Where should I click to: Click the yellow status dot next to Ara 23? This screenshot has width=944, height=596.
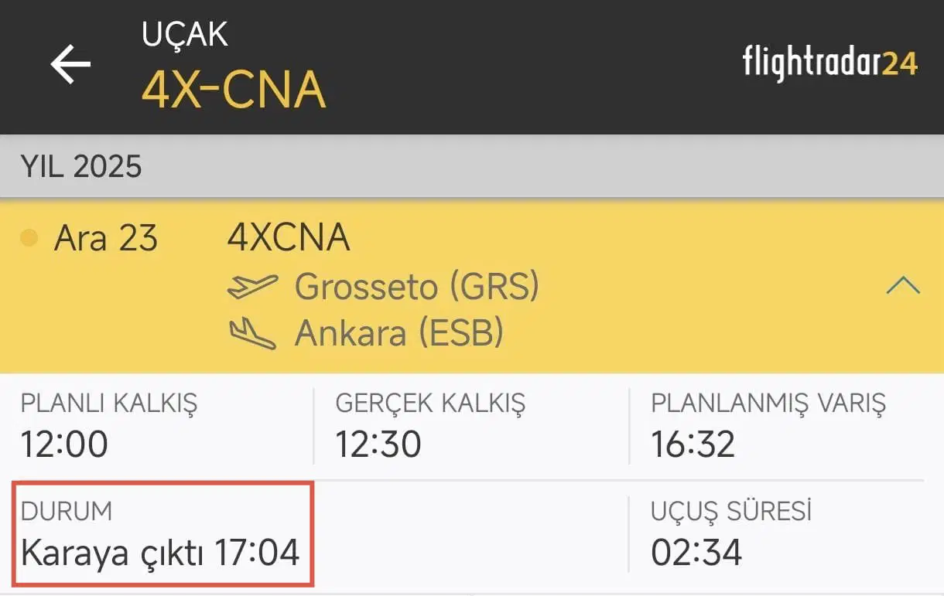pos(29,238)
